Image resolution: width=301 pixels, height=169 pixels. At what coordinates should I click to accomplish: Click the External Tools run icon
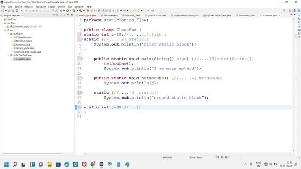[x=81, y=11]
